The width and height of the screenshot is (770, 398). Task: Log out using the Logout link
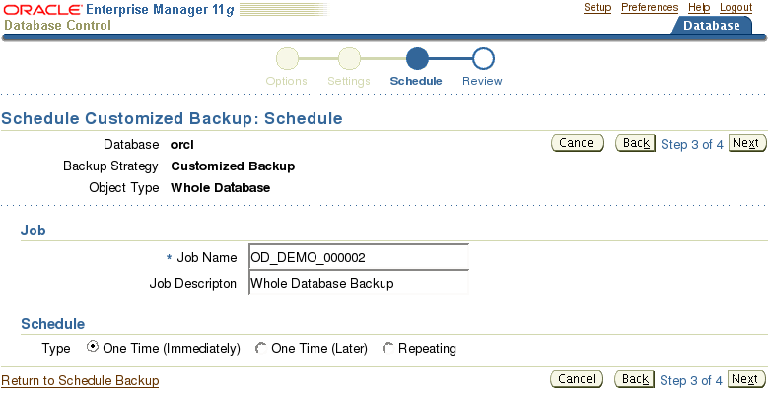(x=735, y=7)
